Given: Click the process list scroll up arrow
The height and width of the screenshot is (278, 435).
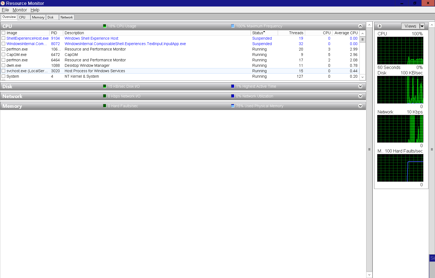Looking at the screenshot, I should click(x=362, y=33).
